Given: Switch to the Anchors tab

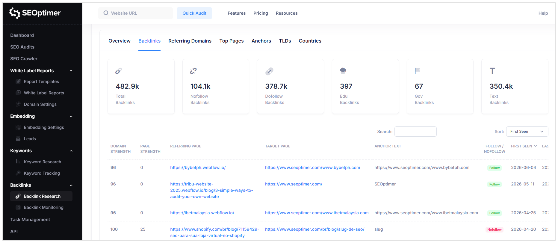Looking at the screenshot, I should [x=261, y=41].
